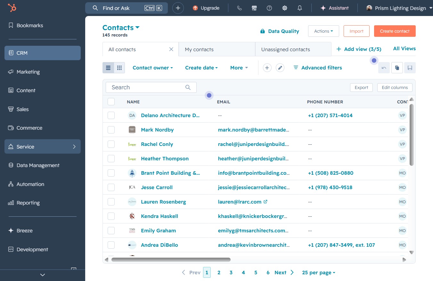This screenshot has width=433, height=281.
Task: Open Marketing in sidebar
Action: pyautogui.click(x=43, y=72)
